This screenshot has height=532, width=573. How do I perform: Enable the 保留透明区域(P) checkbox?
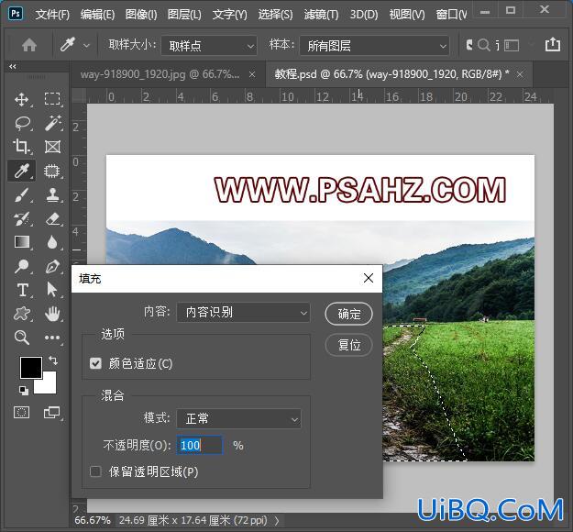point(95,471)
